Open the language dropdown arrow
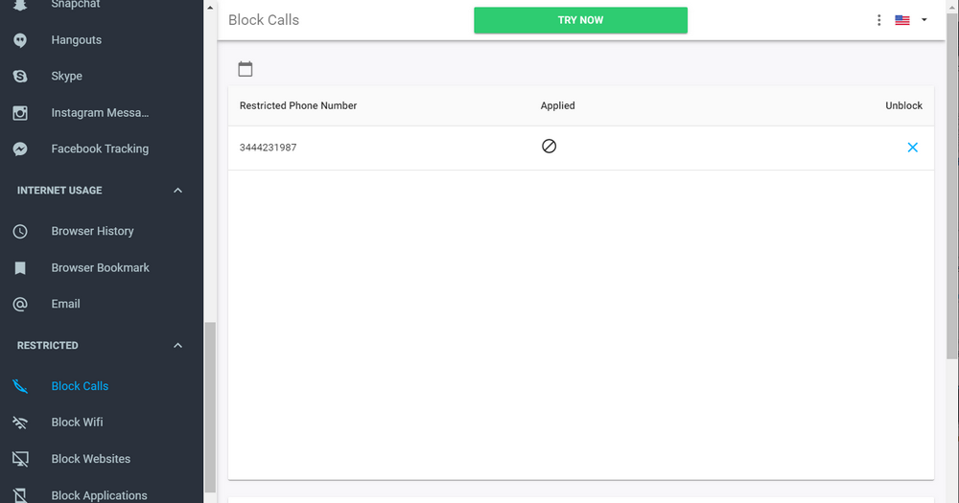Screen dimensions: 959x503 [x=924, y=20]
